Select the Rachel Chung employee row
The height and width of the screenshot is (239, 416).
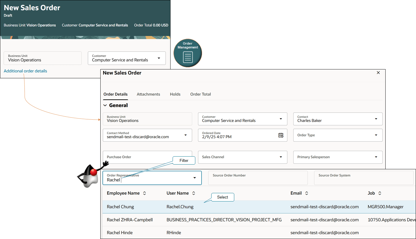click(x=259, y=207)
